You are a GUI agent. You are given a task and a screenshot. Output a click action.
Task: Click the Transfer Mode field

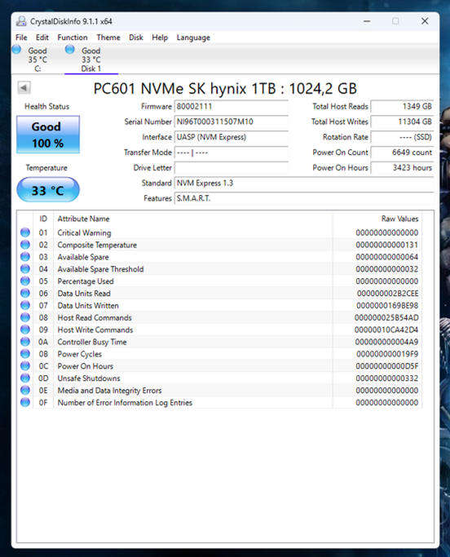(x=231, y=153)
